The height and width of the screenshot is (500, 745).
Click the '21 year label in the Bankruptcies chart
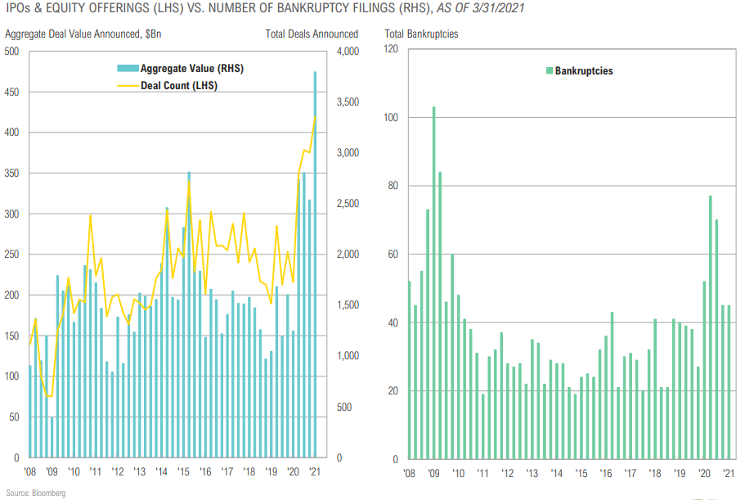pyautogui.click(x=728, y=472)
